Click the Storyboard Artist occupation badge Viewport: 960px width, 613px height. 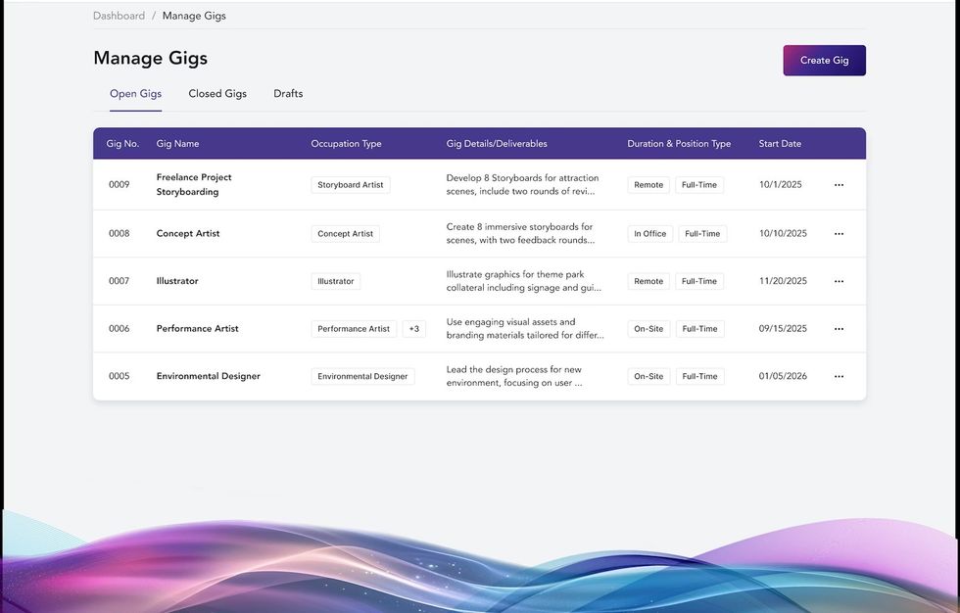pyautogui.click(x=350, y=184)
